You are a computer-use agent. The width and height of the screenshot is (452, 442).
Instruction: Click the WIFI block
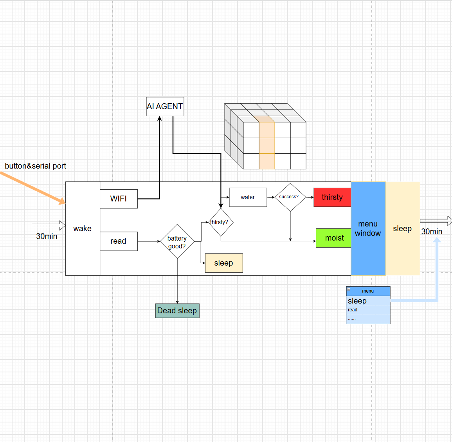[119, 199]
